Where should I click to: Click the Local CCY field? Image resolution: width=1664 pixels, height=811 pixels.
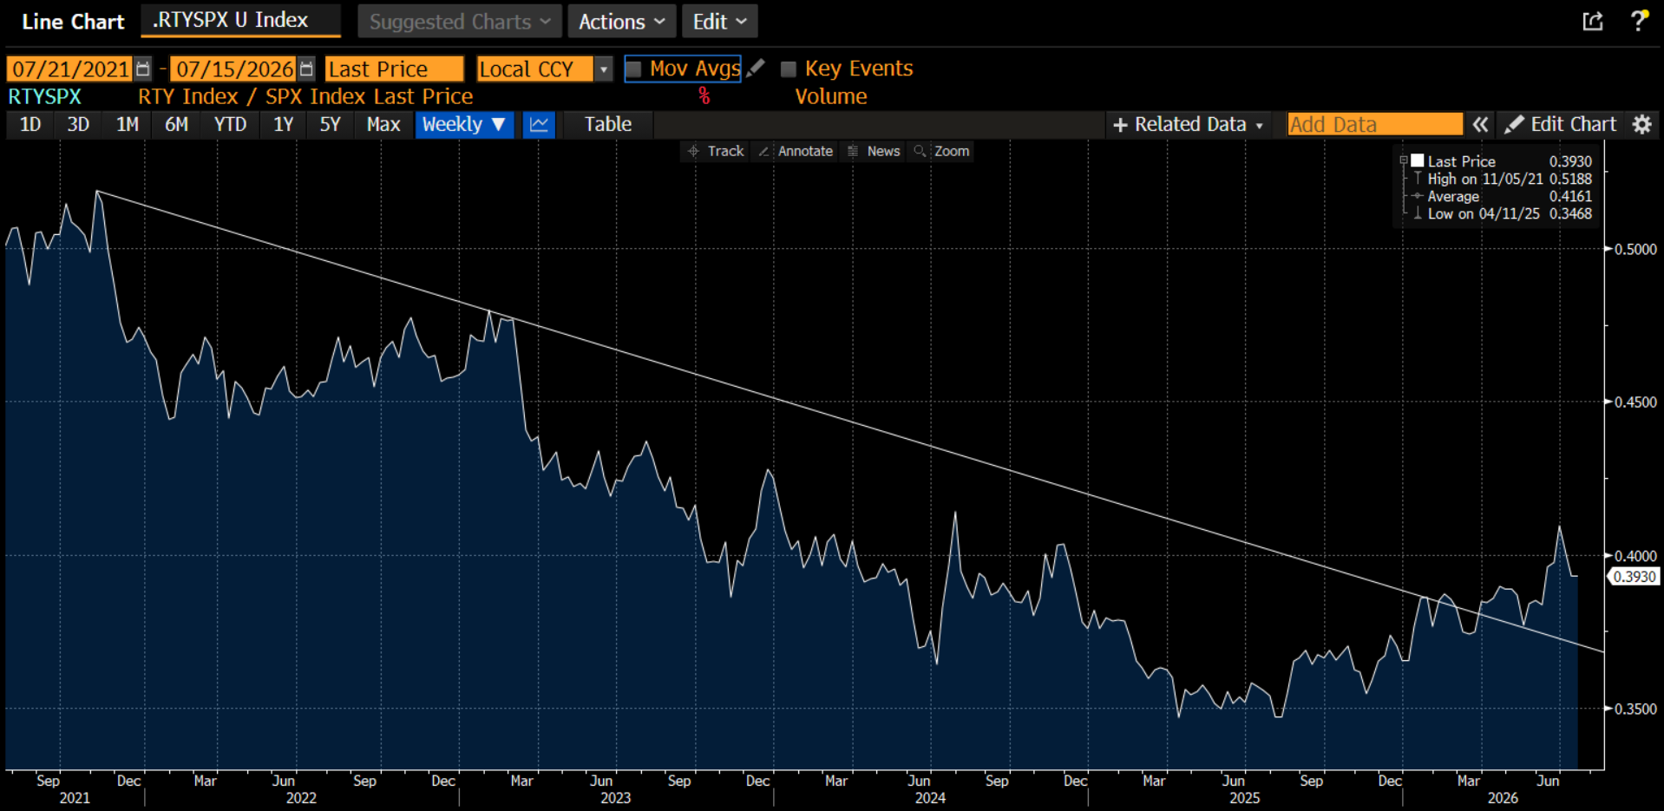[534, 69]
